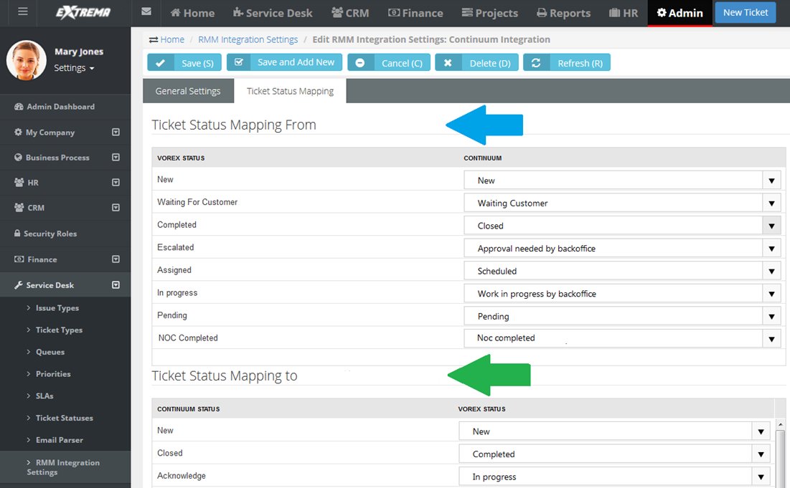Click the Security Roles lock icon
This screenshot has width=790, height=488.
[18, 233]
